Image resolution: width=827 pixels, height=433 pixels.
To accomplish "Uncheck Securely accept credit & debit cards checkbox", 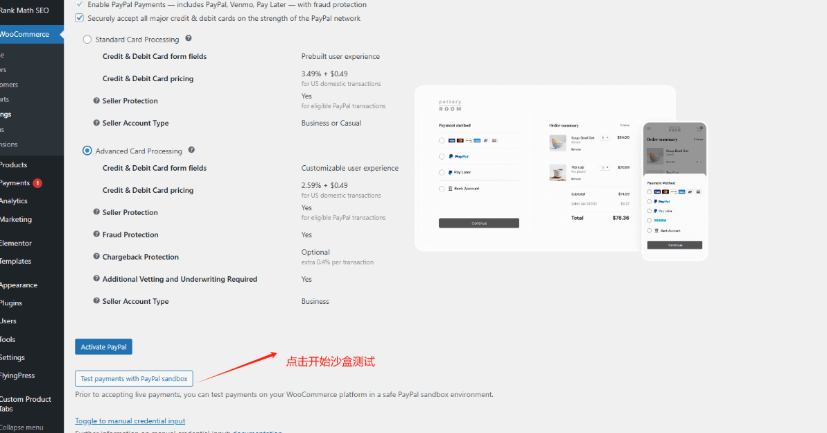I will tap(80, 18).
